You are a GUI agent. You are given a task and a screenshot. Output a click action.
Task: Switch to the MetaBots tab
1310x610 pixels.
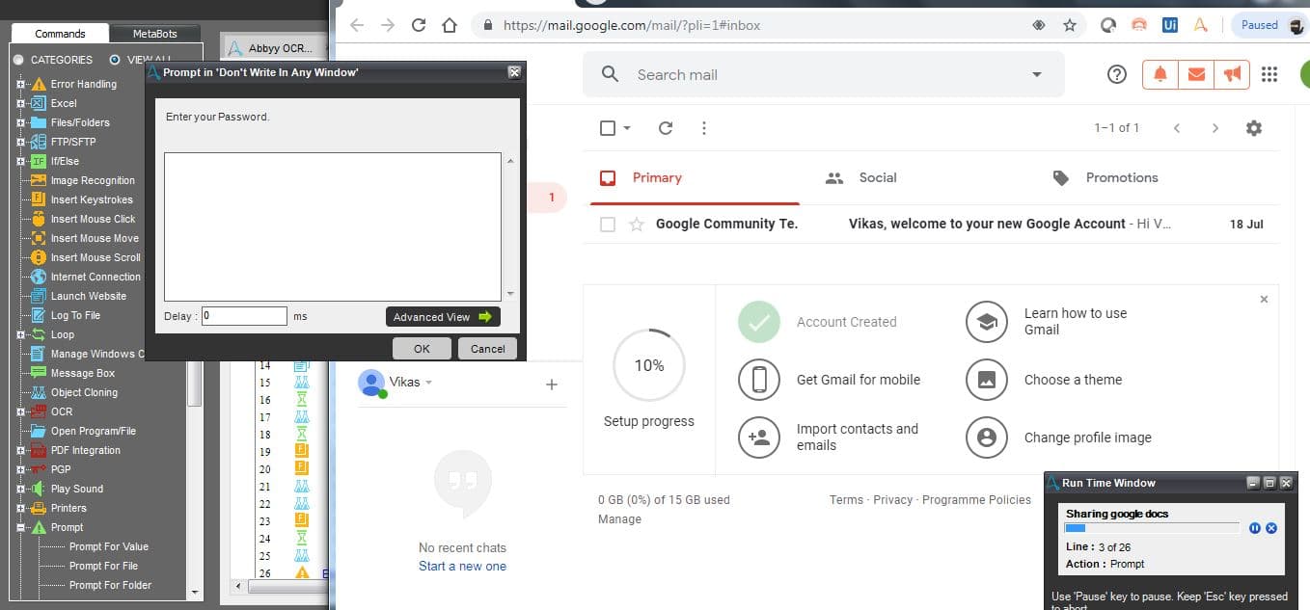click(x=154, y=34)
